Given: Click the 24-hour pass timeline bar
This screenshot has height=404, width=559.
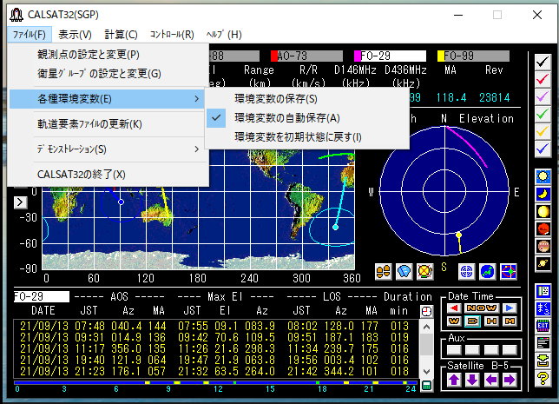Looking at the screenshot, I should [x=215, y=382].
